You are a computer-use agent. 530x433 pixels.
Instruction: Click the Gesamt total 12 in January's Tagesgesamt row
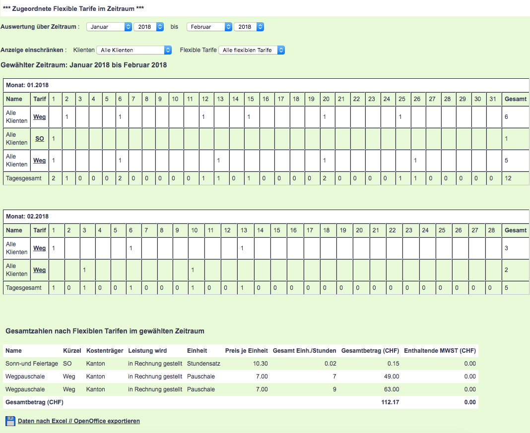pos(508,178)
